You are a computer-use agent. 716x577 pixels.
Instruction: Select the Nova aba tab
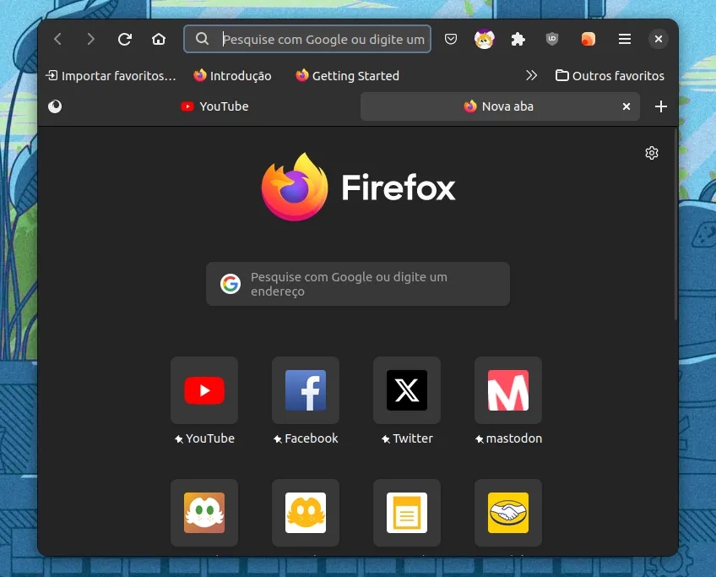pyautogui.click(x=500, y=106)
